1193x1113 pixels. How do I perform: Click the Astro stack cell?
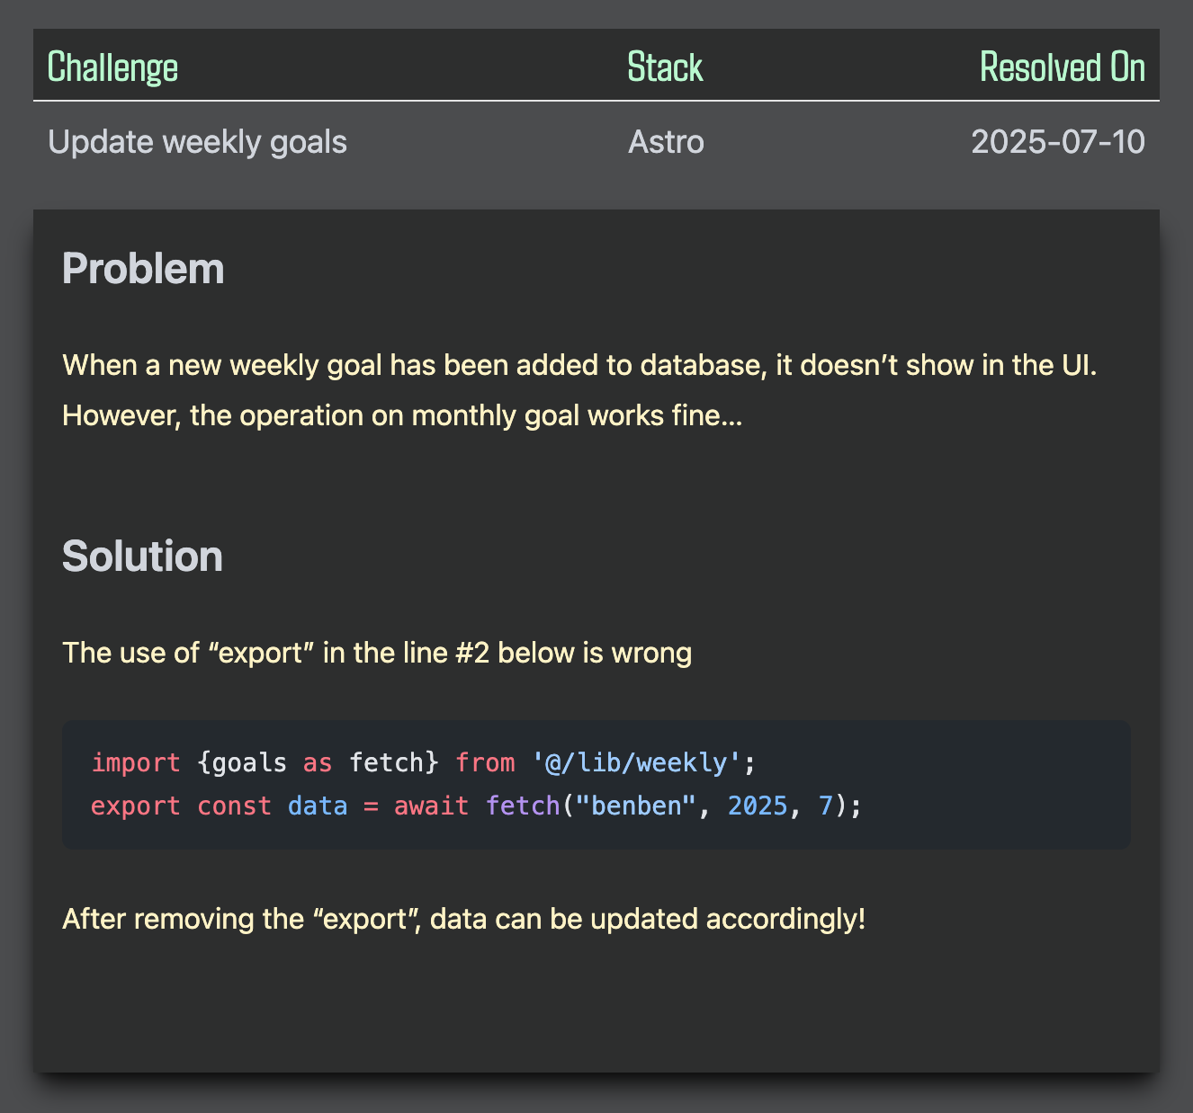coord(666,142)
